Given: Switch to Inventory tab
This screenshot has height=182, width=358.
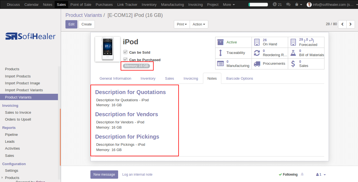Looking at the screenshot, I should pos(148,79).
